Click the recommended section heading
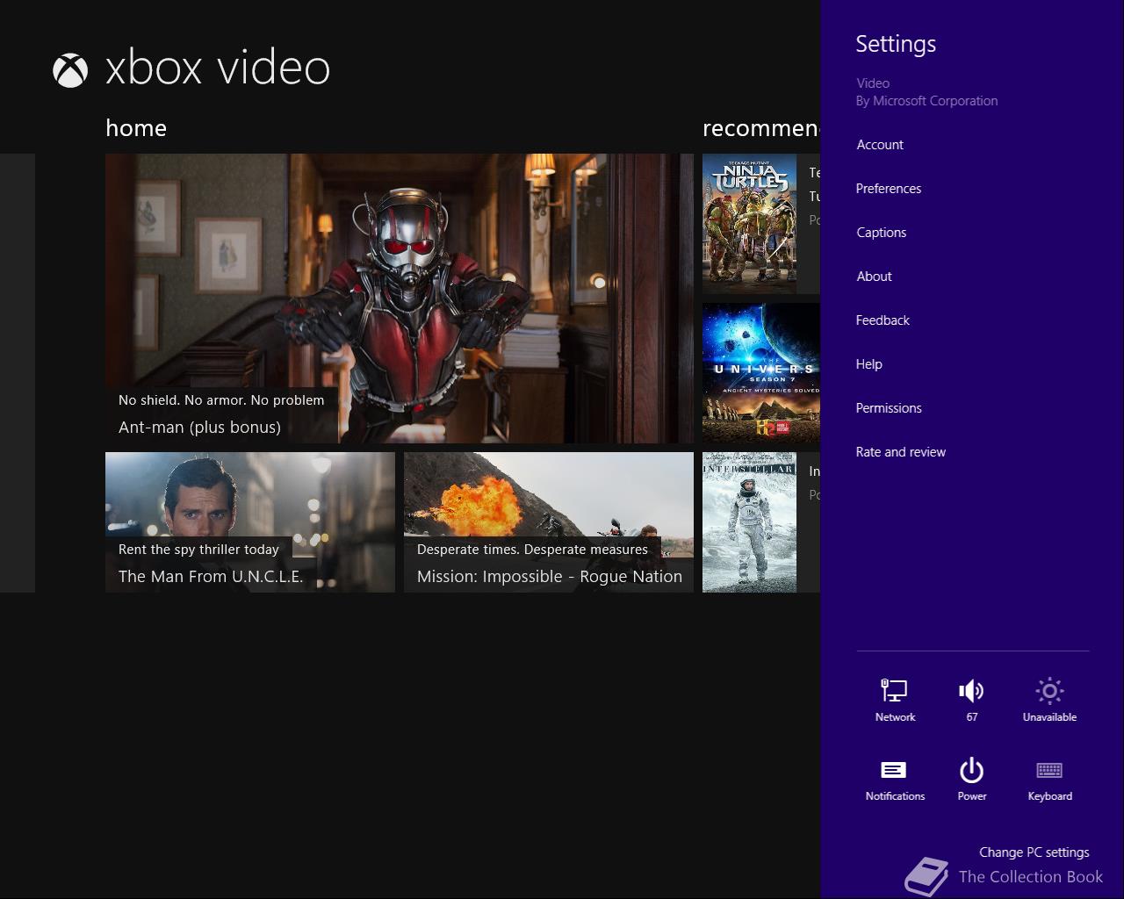The width and height of the screenshot is (1124, 899). pos(761,128)
